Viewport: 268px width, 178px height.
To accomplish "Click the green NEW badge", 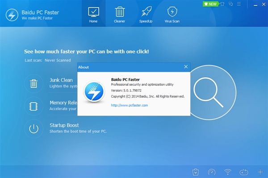I will pos(211,4).
